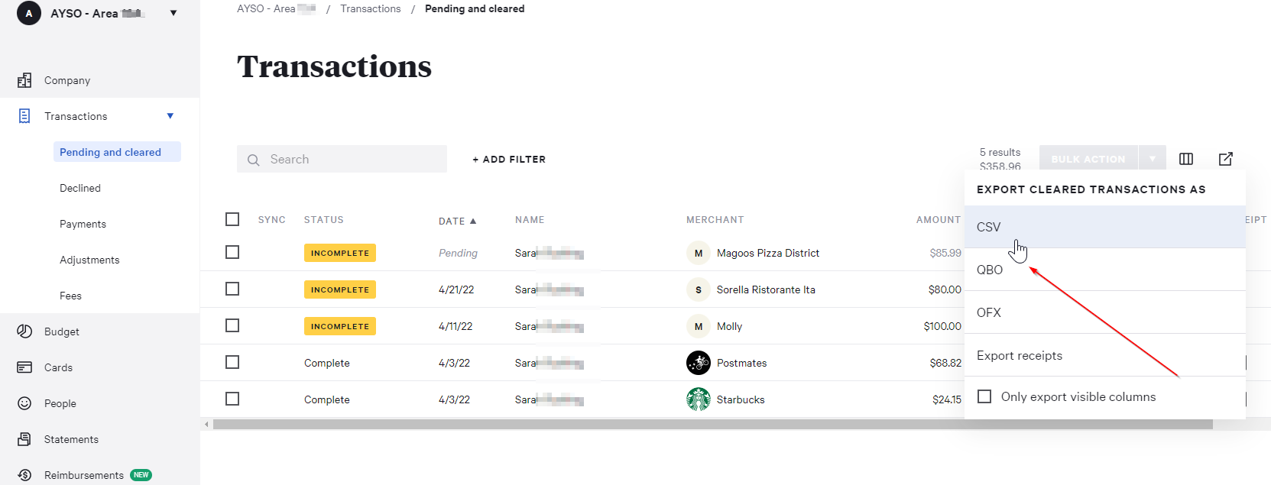Choose QBO export option
The height and width of the screenshot is (485, 1271).
[990, 270]
